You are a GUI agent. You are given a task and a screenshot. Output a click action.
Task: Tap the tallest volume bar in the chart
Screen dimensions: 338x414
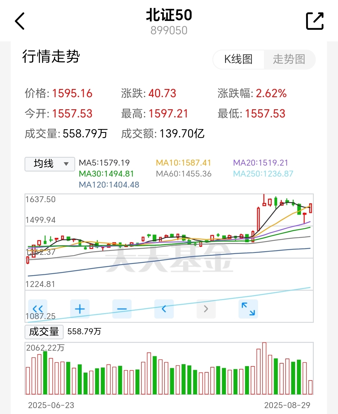click(x=264, y=368)
